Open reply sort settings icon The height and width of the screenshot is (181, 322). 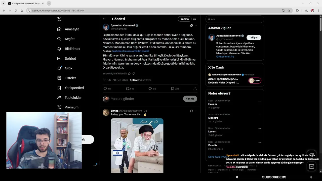[194, 19]
